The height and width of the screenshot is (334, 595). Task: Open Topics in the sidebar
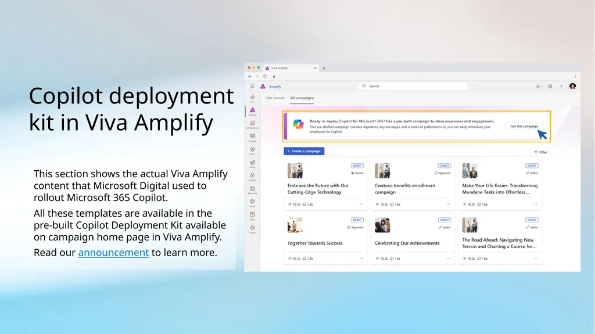pyautogui.click(x=252, y=229)
